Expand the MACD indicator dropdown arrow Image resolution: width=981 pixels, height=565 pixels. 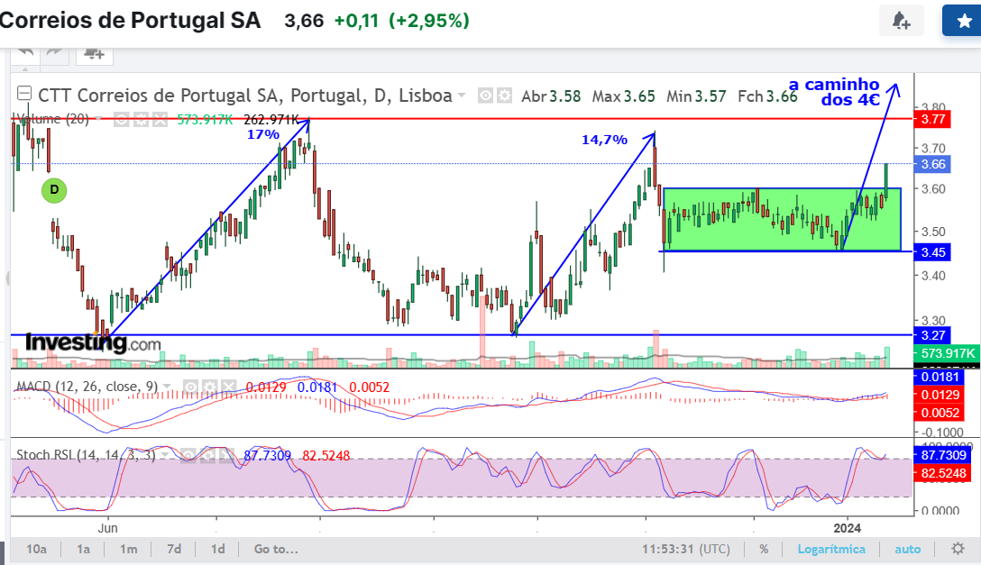click(x=167, y=387)
